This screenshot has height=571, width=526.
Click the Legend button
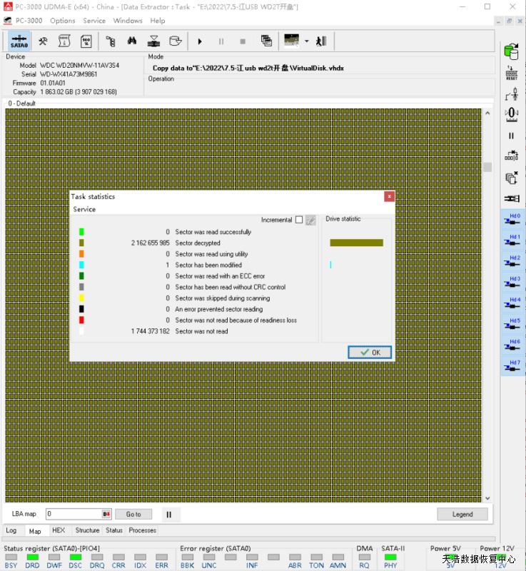pyautogui.click(x=462, y=514)
